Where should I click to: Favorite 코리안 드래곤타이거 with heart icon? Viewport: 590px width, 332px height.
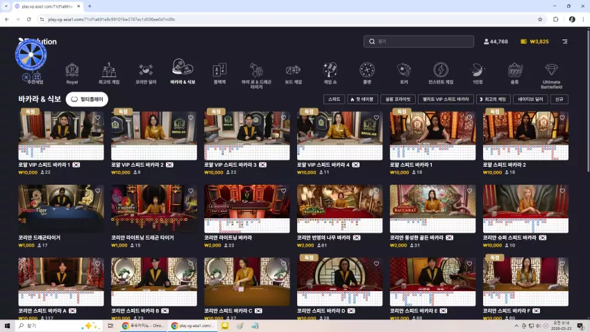coord(98,191)
